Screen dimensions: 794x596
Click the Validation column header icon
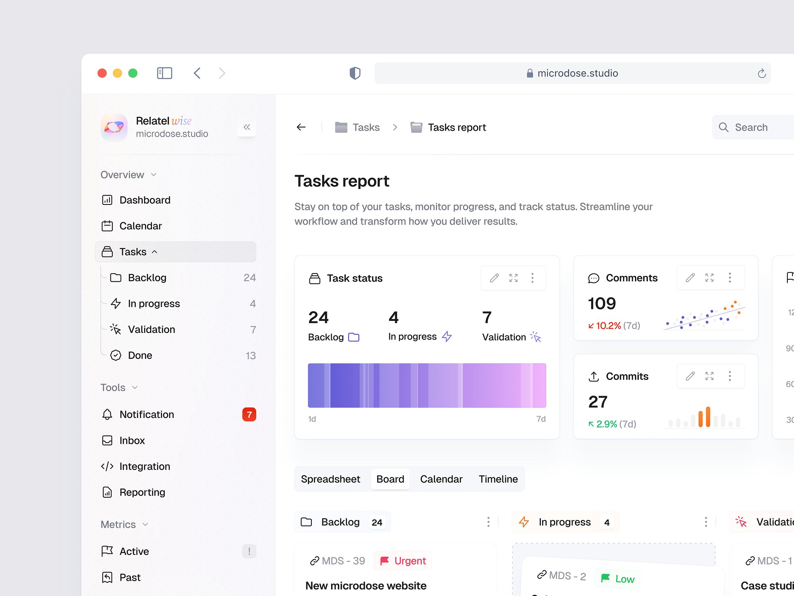click(x=741, y=522)
